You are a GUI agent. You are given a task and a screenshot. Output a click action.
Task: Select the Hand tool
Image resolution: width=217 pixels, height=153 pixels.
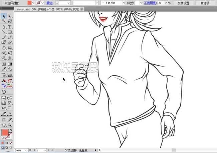4,125
